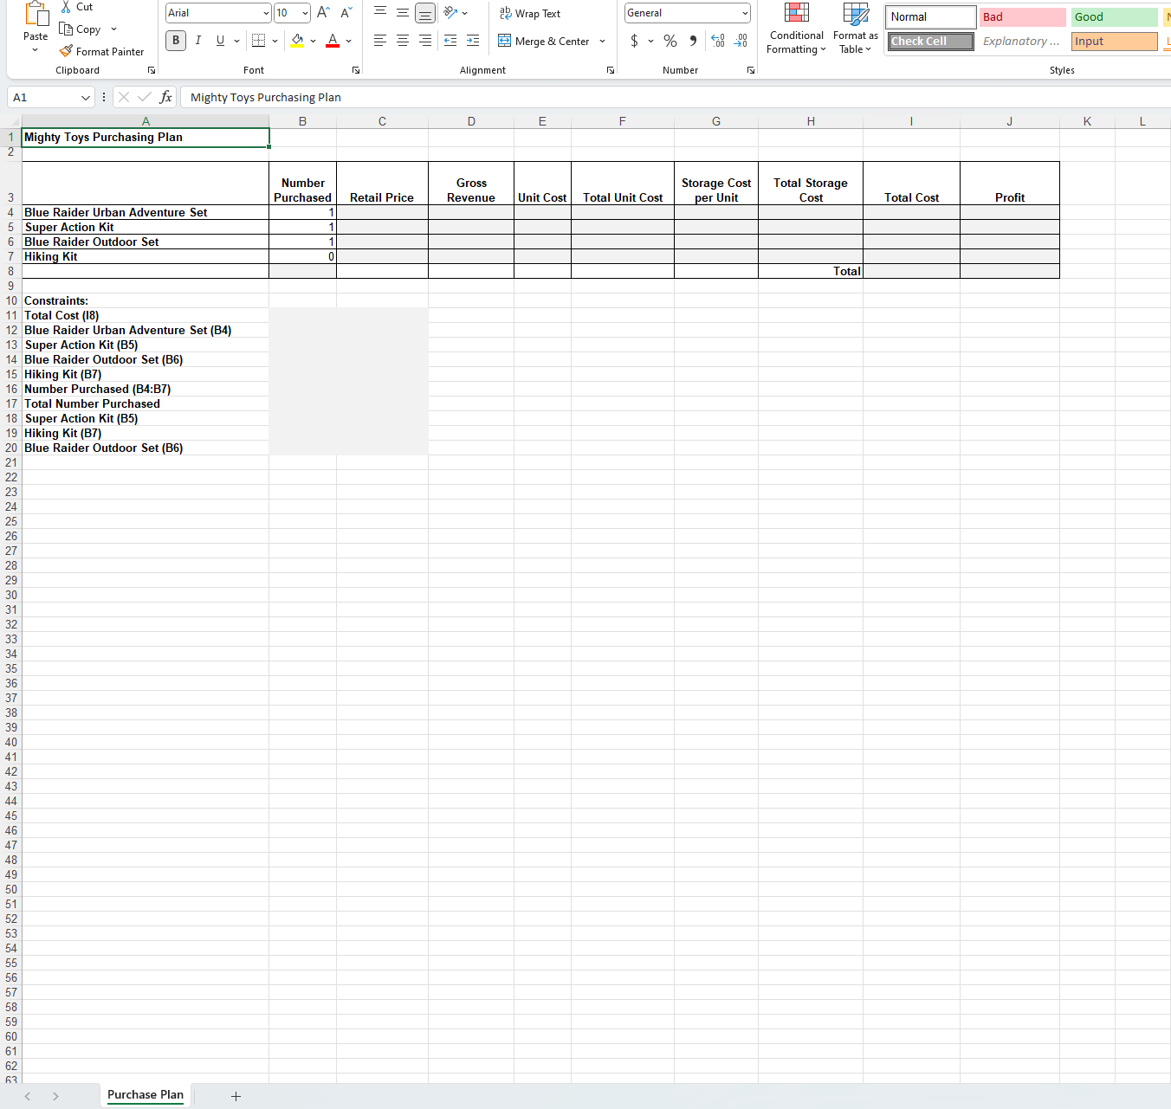The width and height of the screenshot is (1171, 1109).
Task: Open the Alignment settings dialog launcher
Action: click(x=611, y=70)
